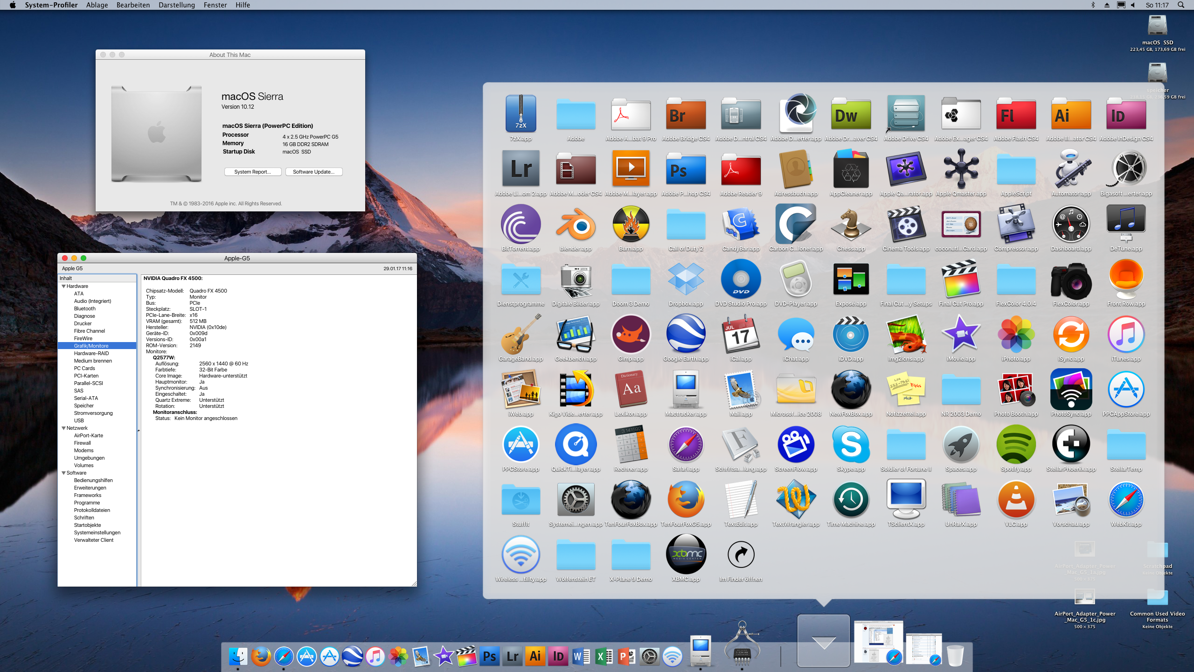Image resolution: width=1194 pixels, height=672 pixels.
Task: Launch Adobe InDesign CS4 from the grid
Action: click(x=1126, y=114)
